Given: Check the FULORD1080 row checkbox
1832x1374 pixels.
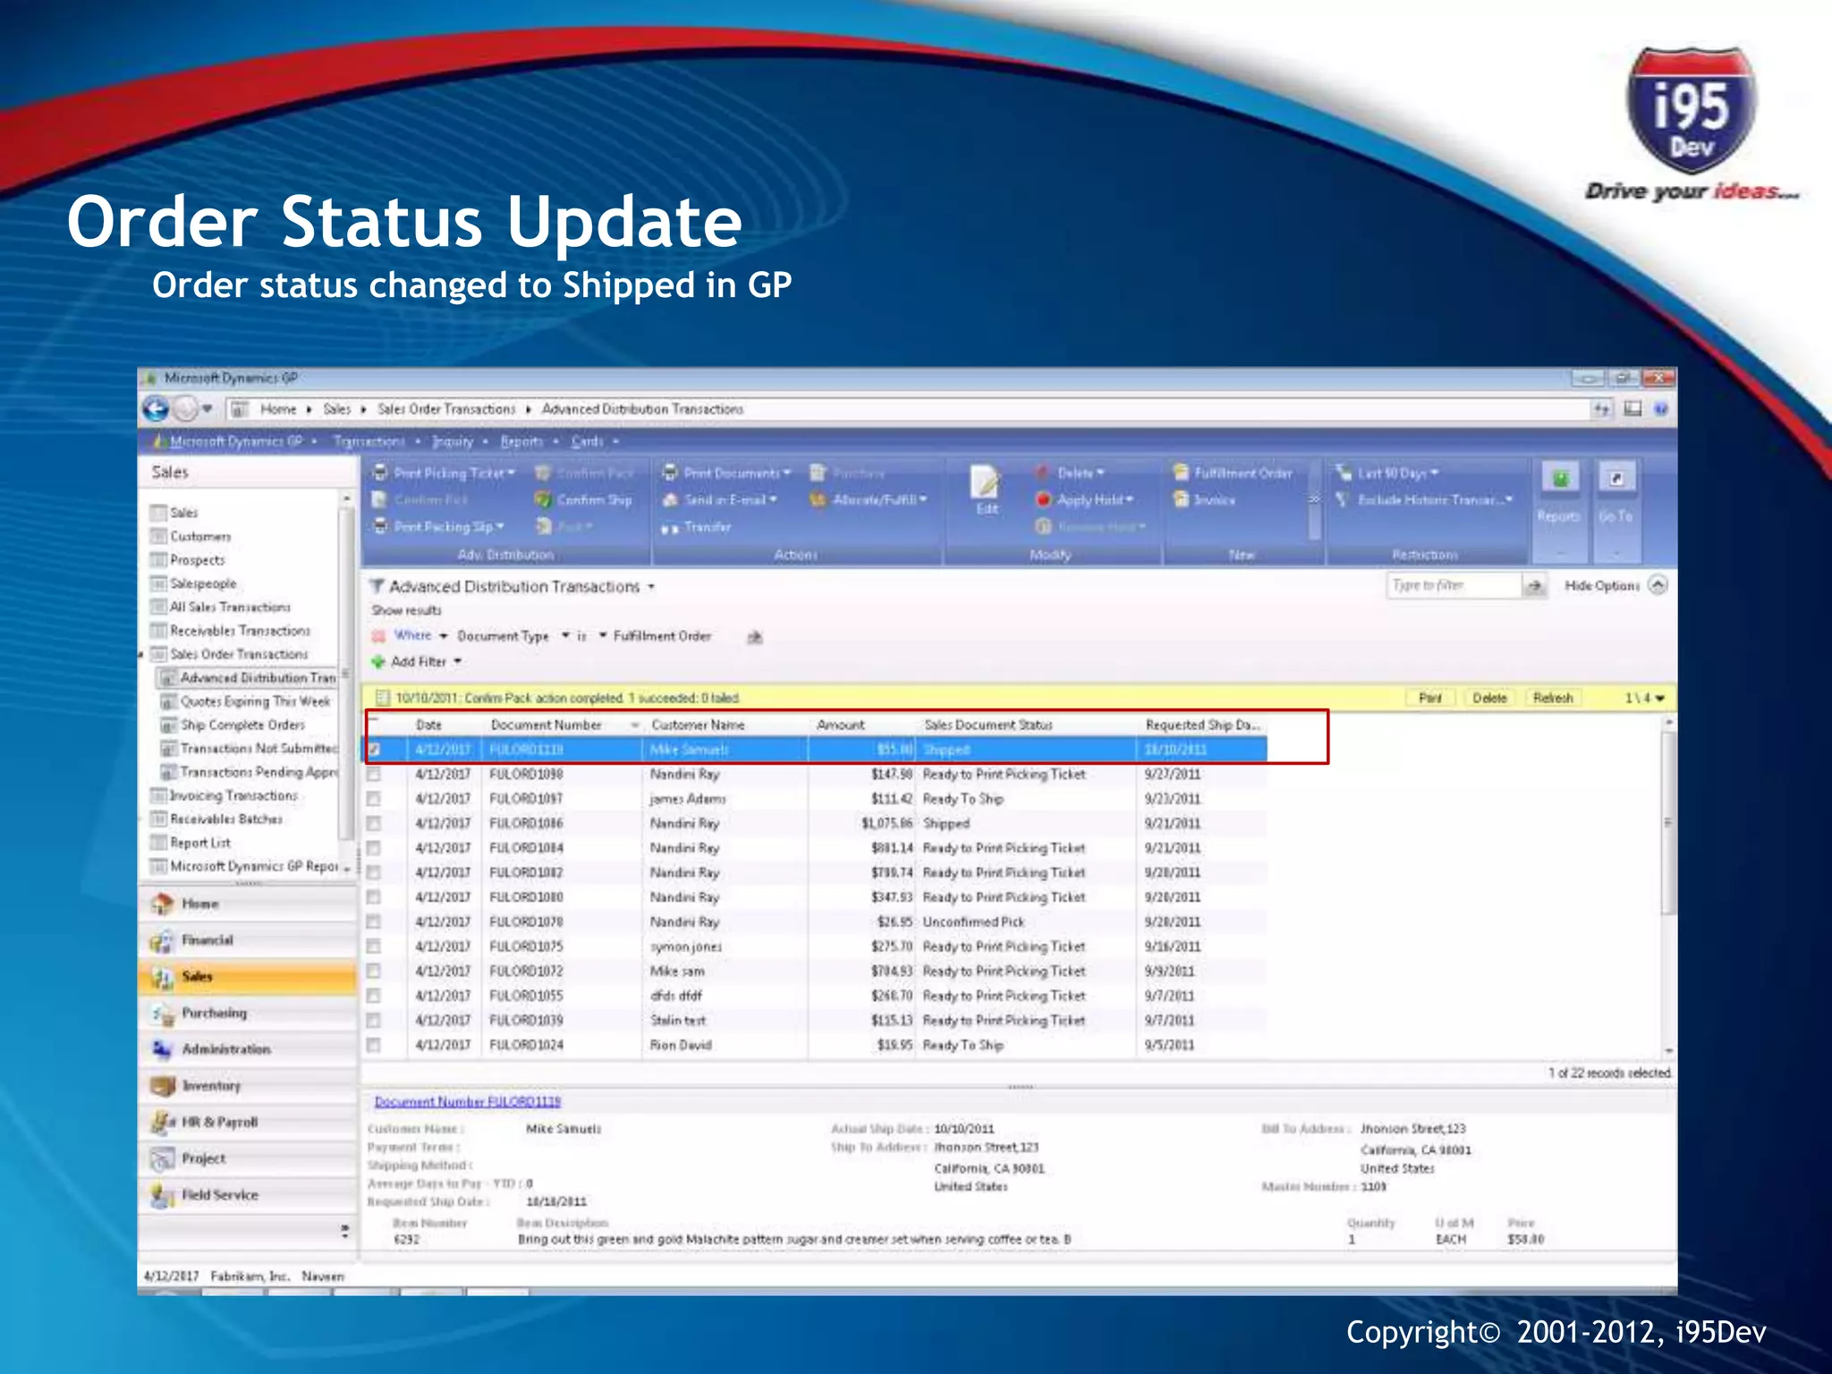Looking at the screenshot, I should (x=374, y=897).
